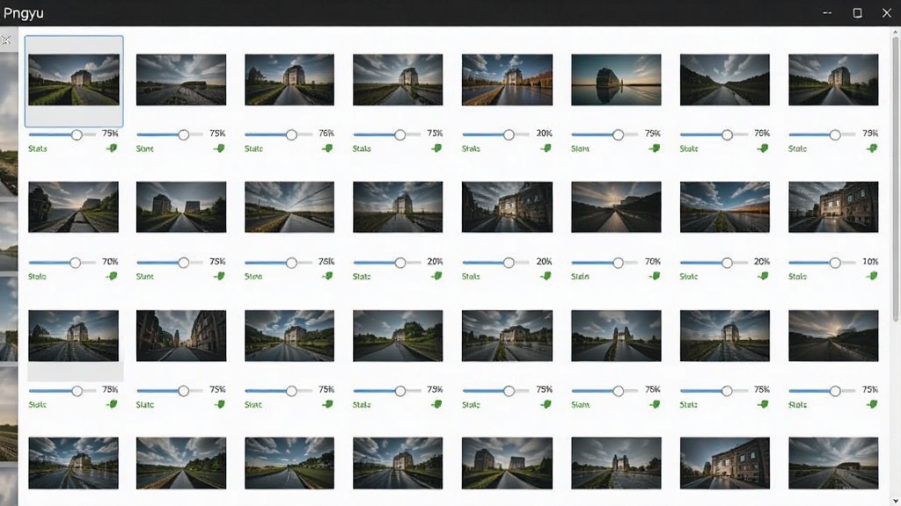Click the green tag icon under the third-row, sixth-column image

tap(655, 404)
